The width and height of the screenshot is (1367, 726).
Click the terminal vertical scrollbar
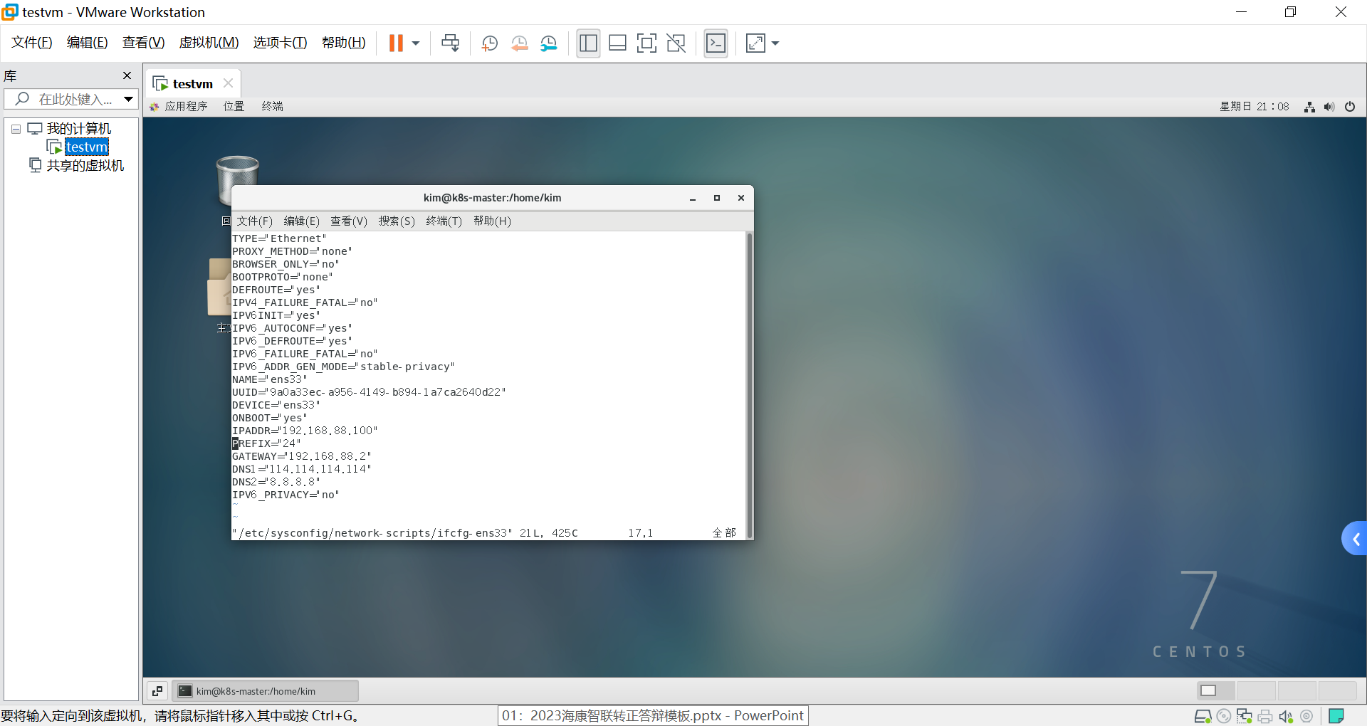point(749,385)
